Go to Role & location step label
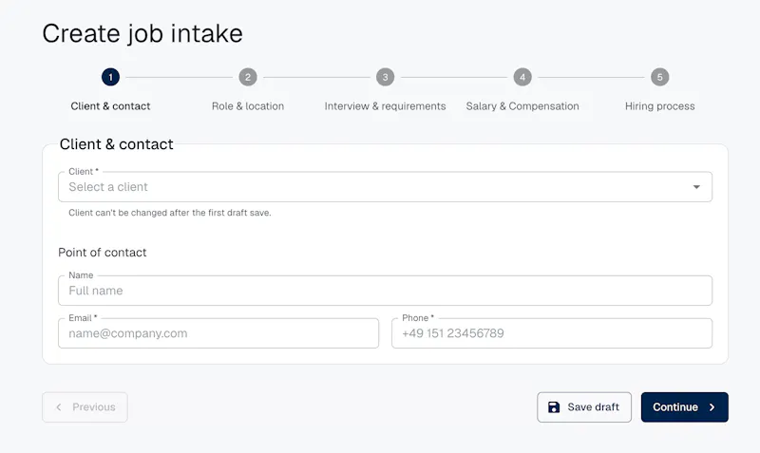Viewport: 760px width, 453px height. point(248,106)
